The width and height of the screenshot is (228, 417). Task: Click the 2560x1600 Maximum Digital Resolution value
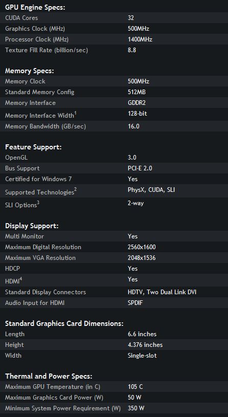pyautogui.click(x=142, y=247)
